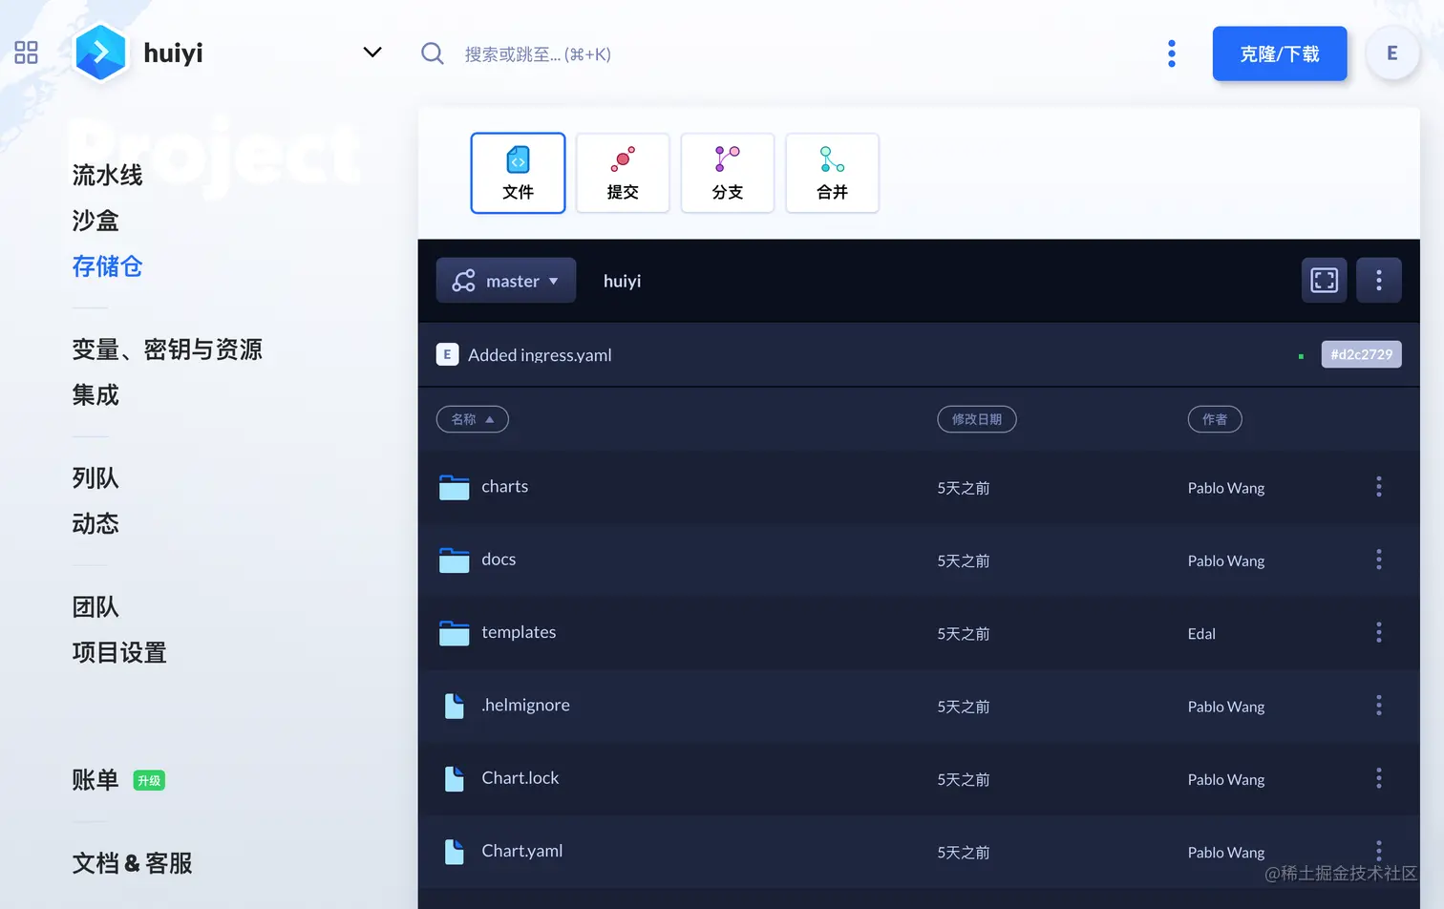Click the apps grid icon in top-left corner
The height and width of the screenshot is (909, 1444).
26,53
